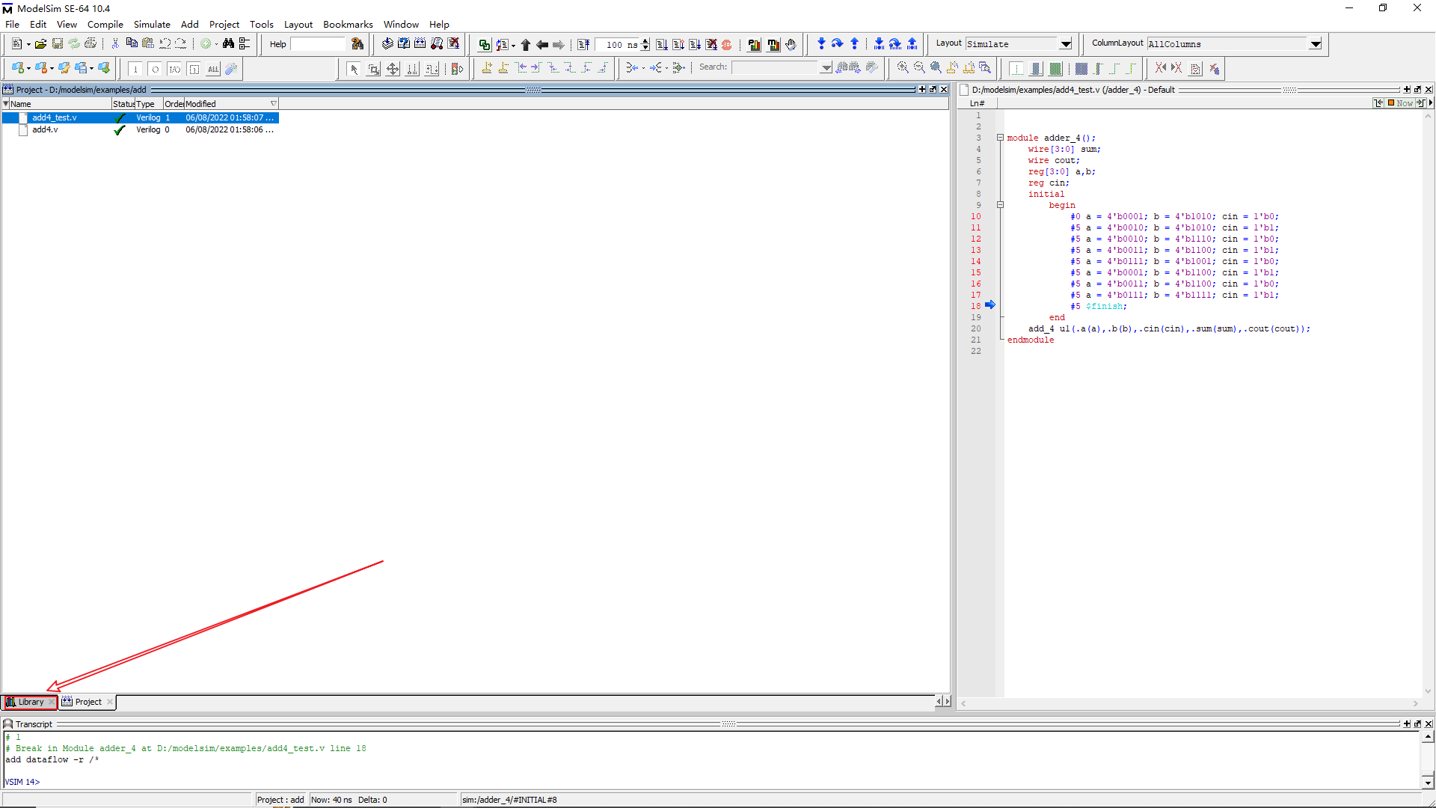Viewport: 1436px width, 808px height.
Task: Open the Compile menu
Action: click(105, 24)
